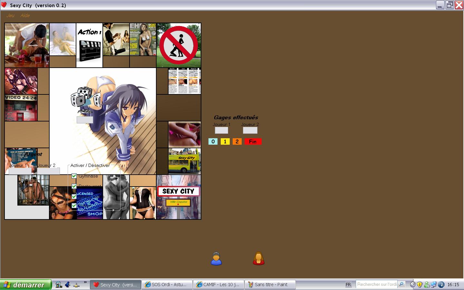This screenshot has height=290, width=464.
Task: Click the yellow Sexy City bus tile
Action: [x=184, y=161]
